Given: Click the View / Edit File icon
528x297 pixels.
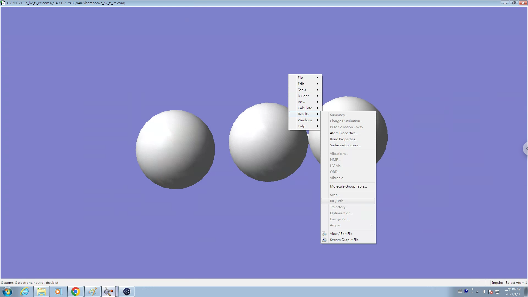Looking at the screenshot, I should point(324,234).
